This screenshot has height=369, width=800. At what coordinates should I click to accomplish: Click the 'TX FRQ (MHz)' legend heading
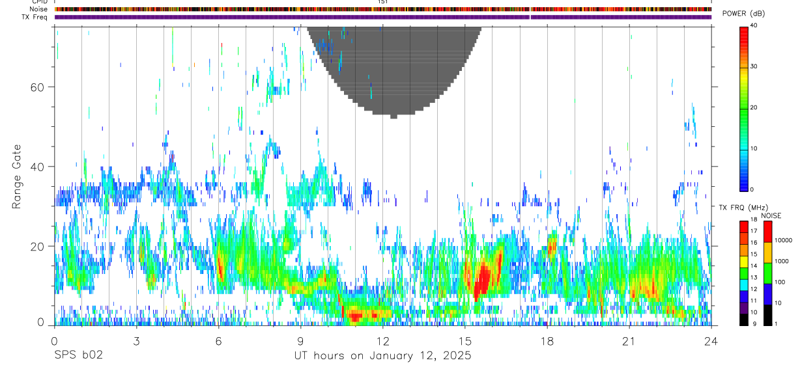pyautogui.click(x=743, y=208)
